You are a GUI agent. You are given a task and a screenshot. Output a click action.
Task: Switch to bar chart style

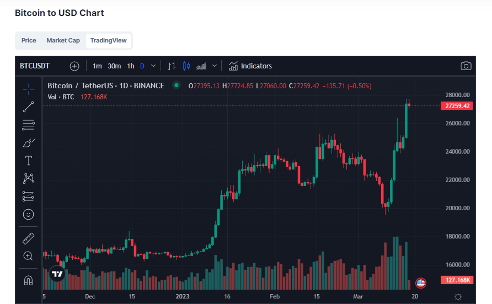point(172,66)
